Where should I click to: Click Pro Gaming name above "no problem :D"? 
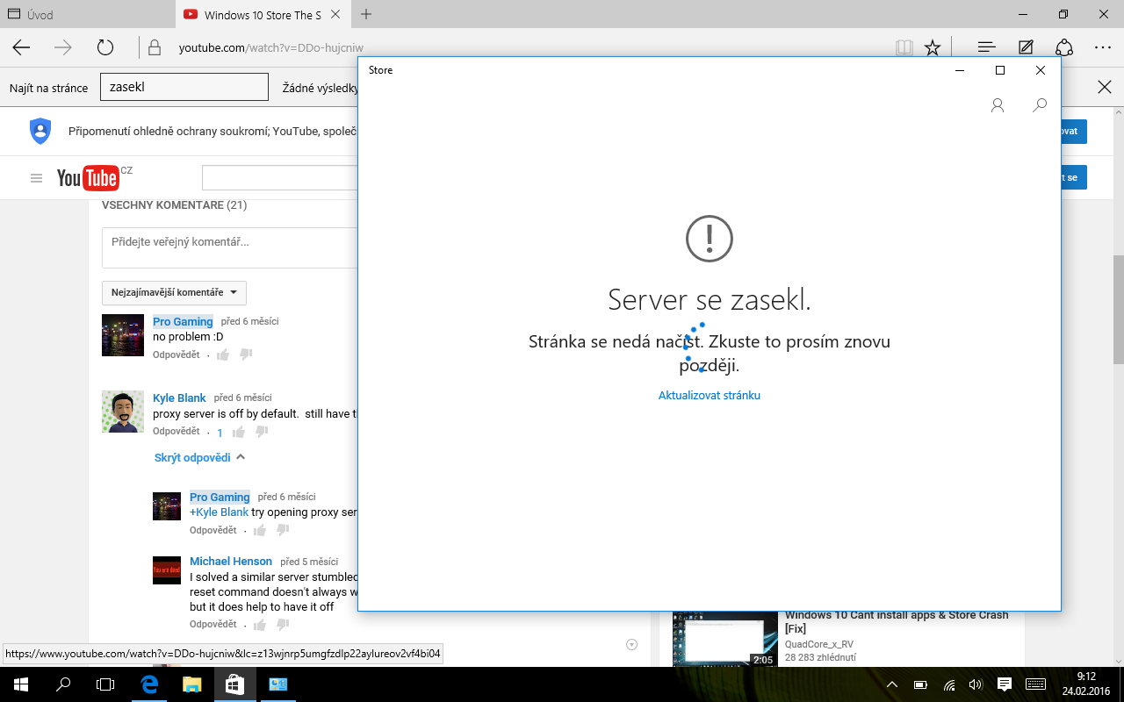[183, 322]
